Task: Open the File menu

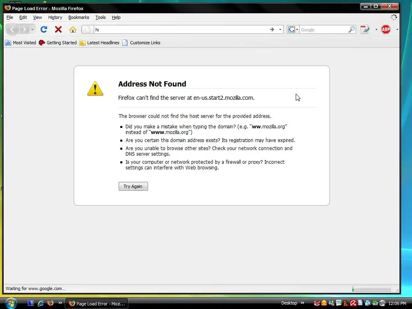Action: pos(10,17)
